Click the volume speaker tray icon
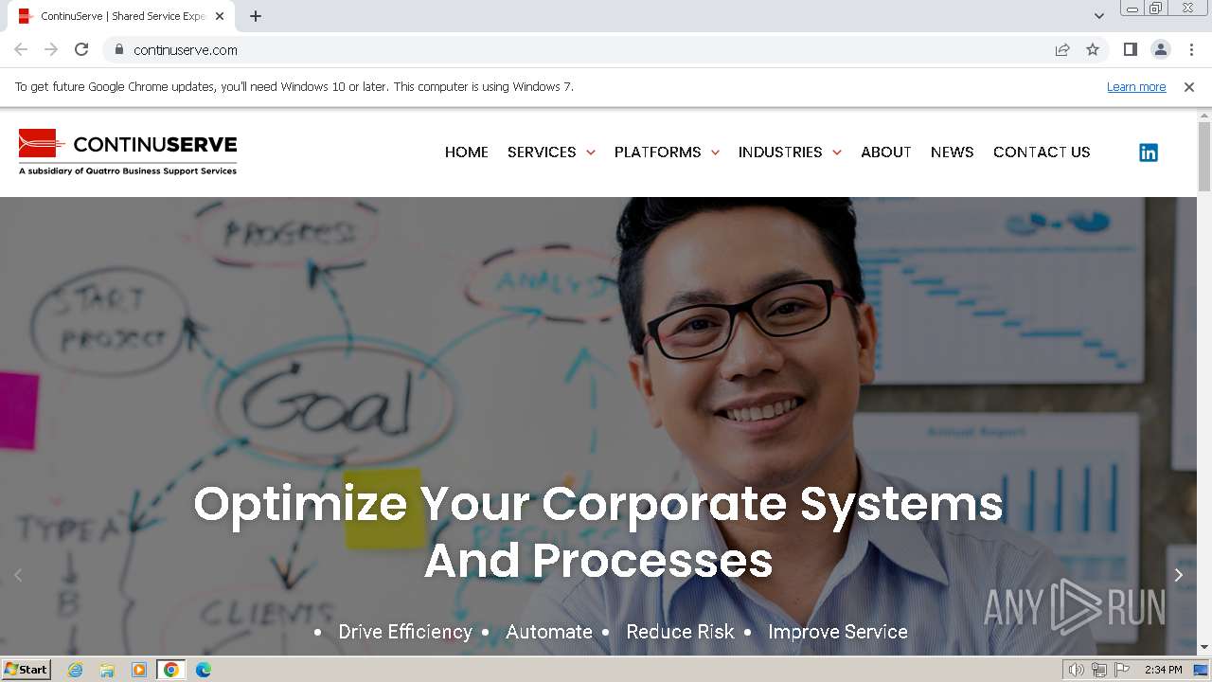 1077,670
